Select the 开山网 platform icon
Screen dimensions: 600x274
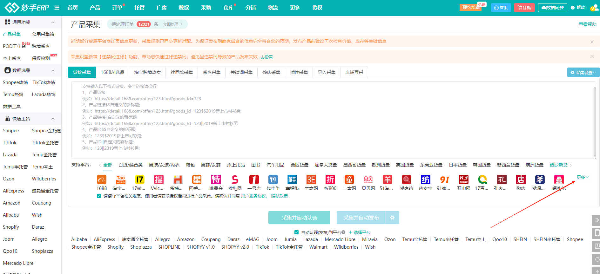pyautogui.click(x=464, y=180)
